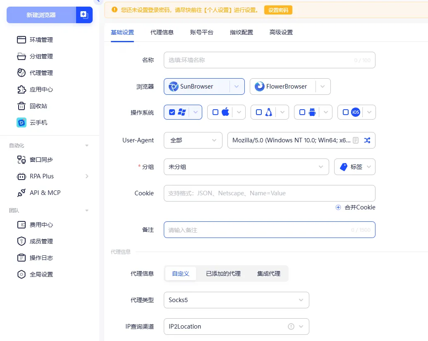Viewport: 428px width, 341px height.
Task: Switch to the 指纹配置 tab
Action: point(241,32)
